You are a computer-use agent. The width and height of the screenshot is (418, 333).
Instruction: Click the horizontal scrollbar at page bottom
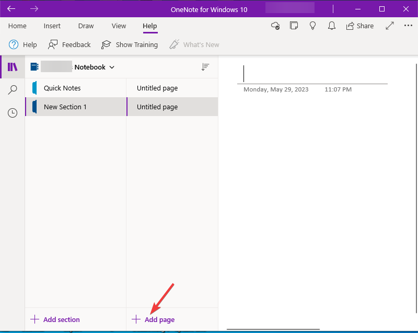pyautogui.click(x=273, y=329)
